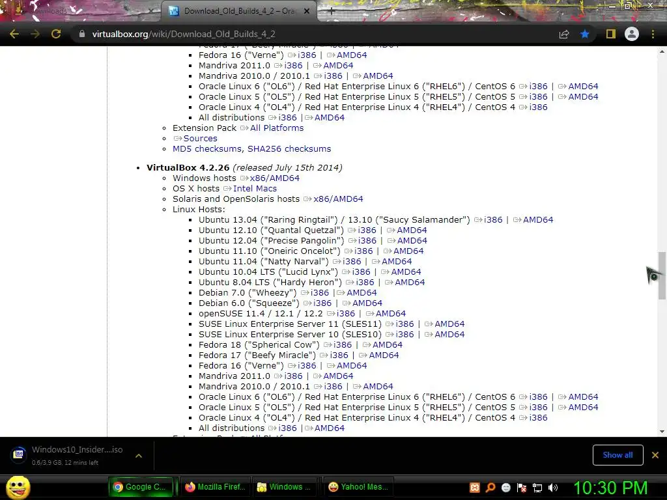Viewport: 667px width, 500px height.
Task: Select the Download_Old_Builds_4_2 tab
Action: [239, 11]
